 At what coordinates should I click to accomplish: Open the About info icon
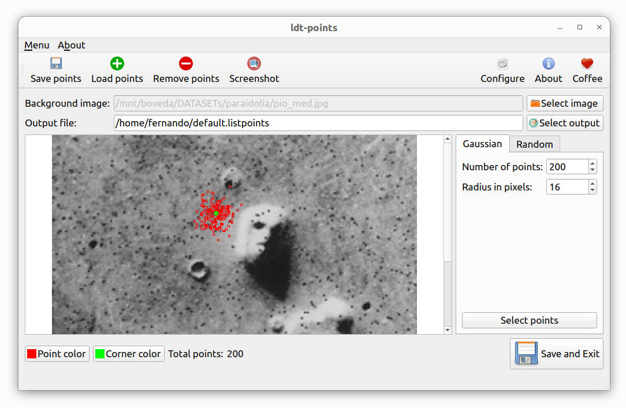548,63
